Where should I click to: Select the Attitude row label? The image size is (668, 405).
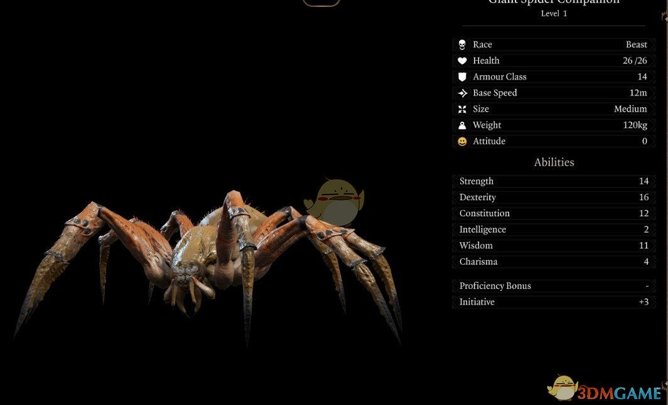point(489,141)
